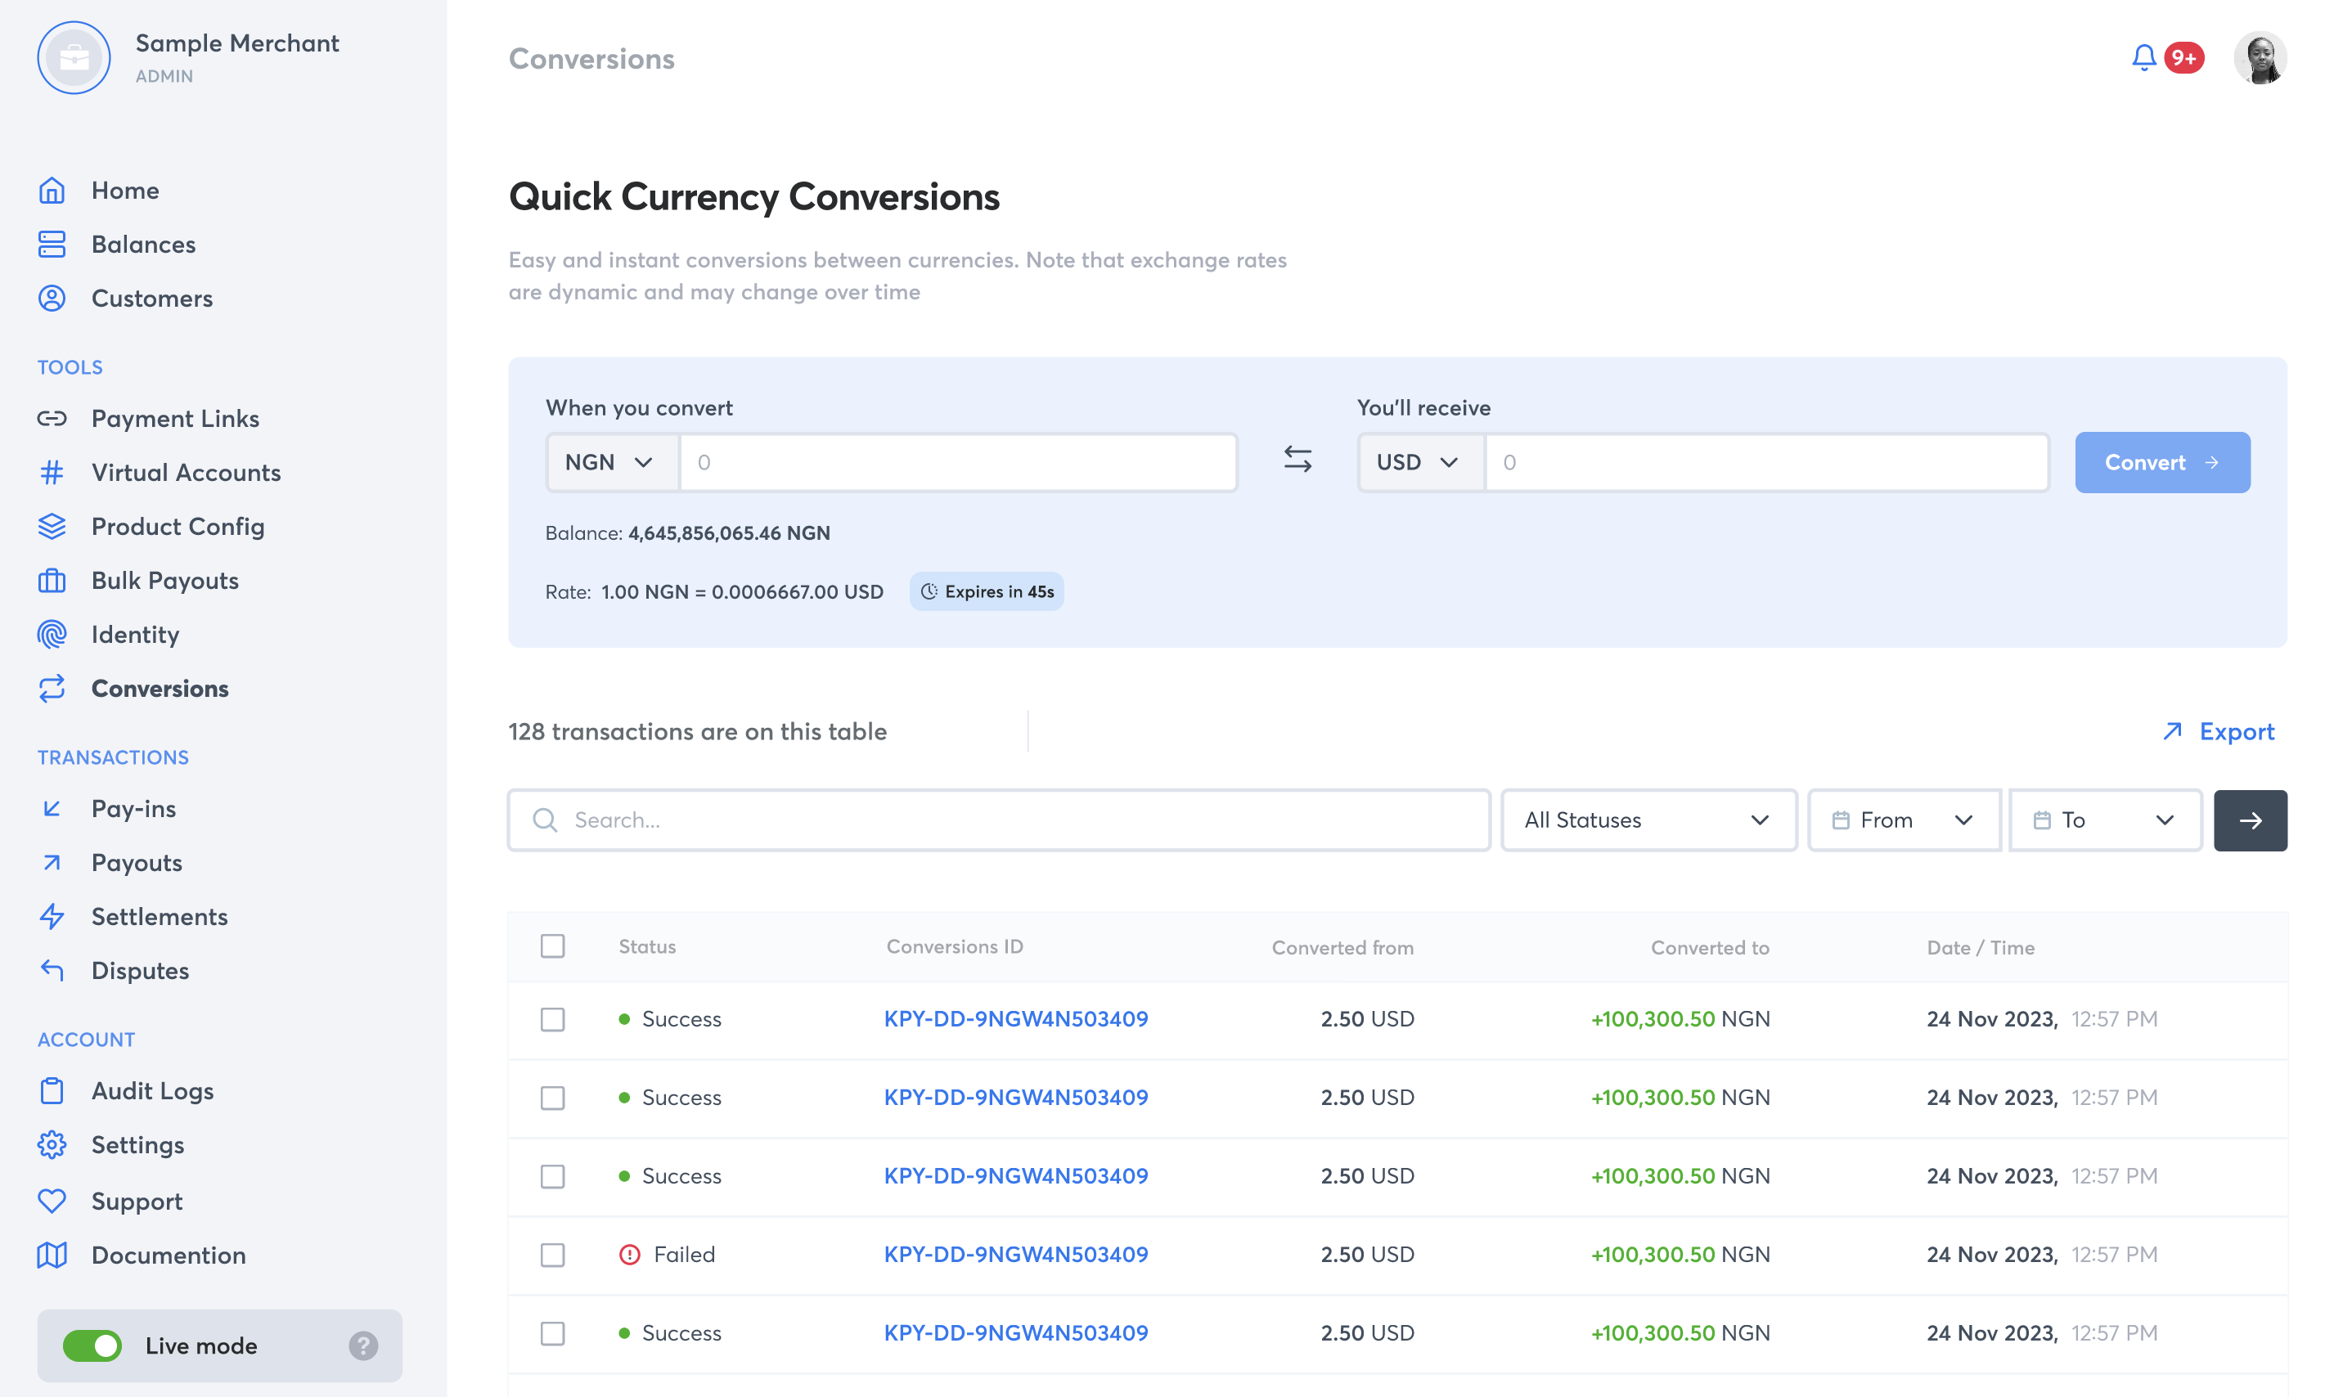Click conversion ID KPY-DD-9NGW4N503409 link
The width and height of the screenshot is (2343, 1397).
pyautogui.click(x=1016, y=1017)
